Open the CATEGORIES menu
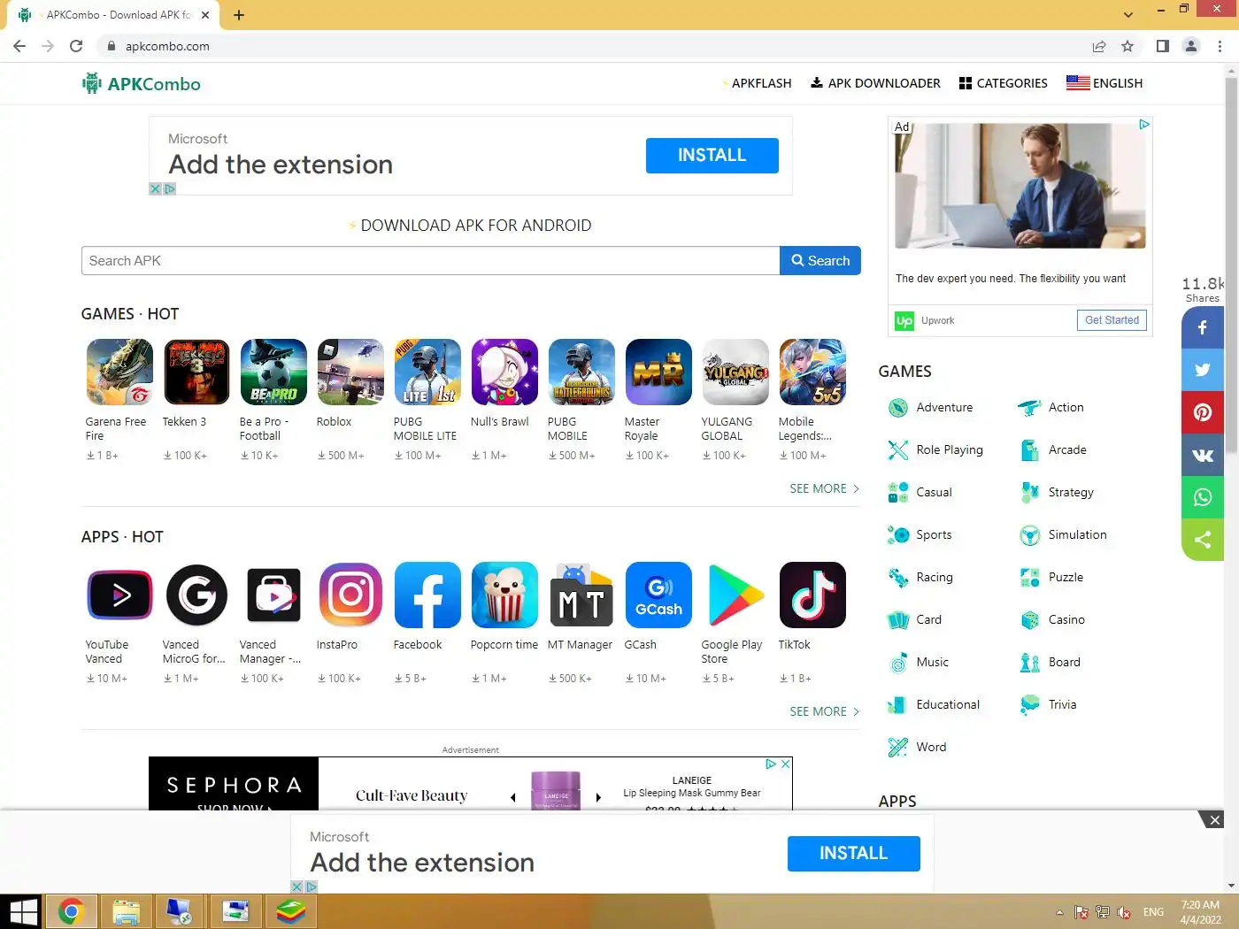Image resolution: width=1239 pixels, height=929 pixels. pos(1004,83)
